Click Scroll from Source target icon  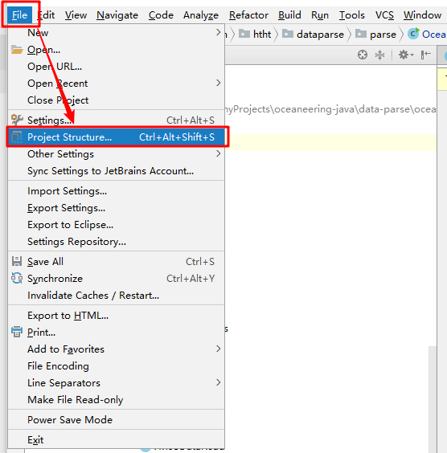pyautogui.click(x=363, y=55)
